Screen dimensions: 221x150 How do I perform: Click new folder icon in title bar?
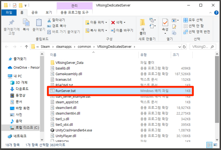[21, 5]
